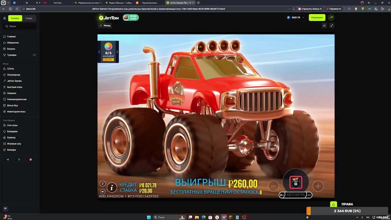
Task: Open the Windows Start menu
Action: (149, 217)
